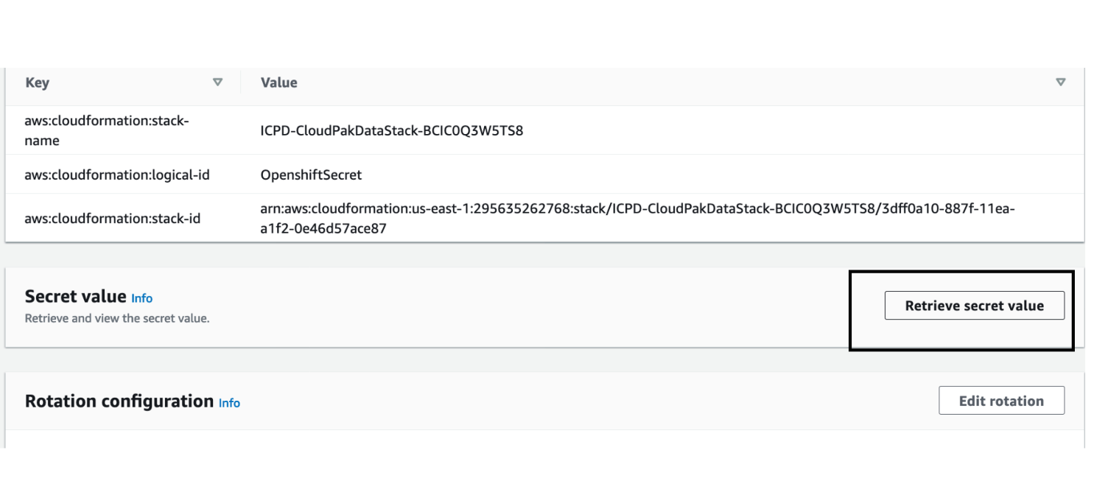The image size is (1094, 481).
Task: Click empty area of the Secret value panel
Action: (516, 307)
